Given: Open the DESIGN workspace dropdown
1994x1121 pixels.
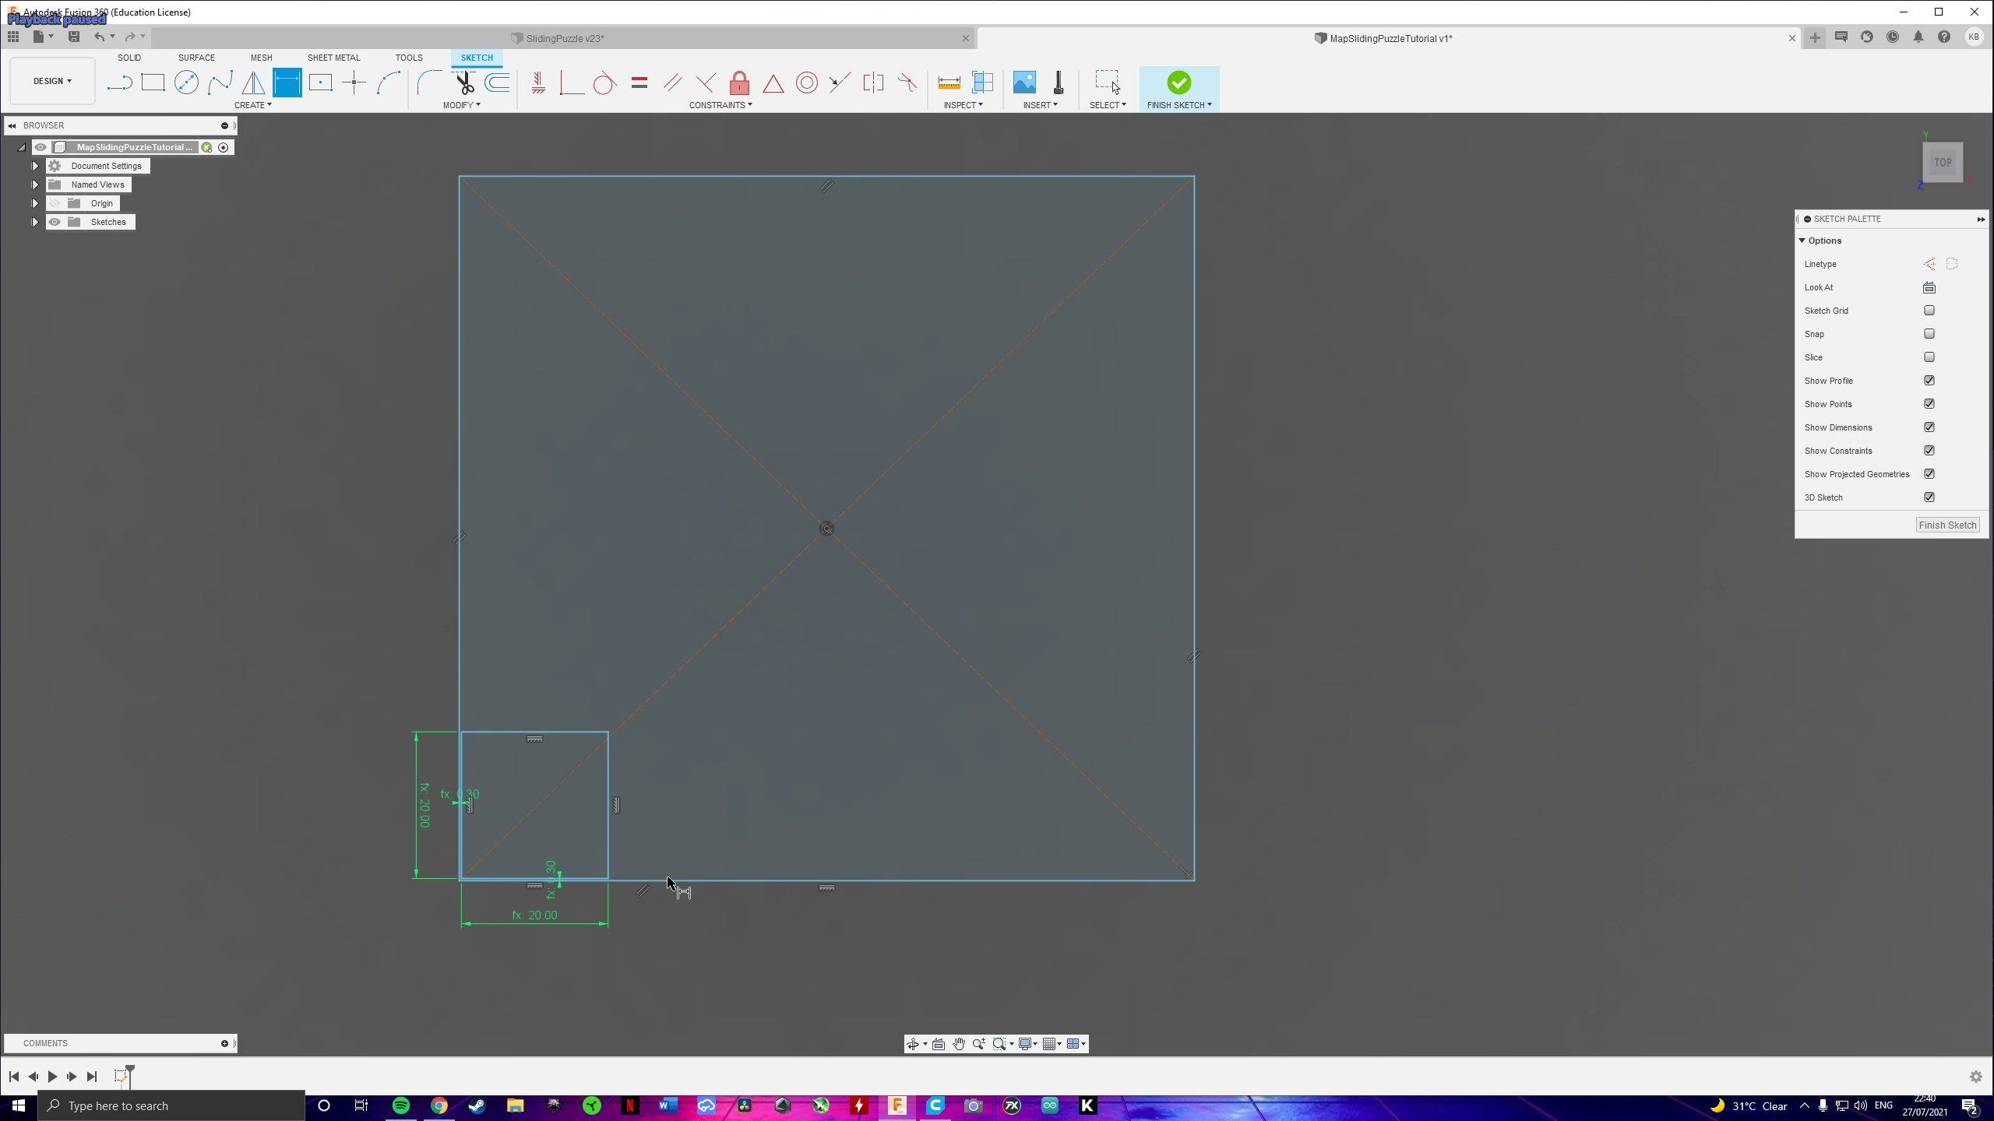Looking at the screenshot, I should [x=51, y=80].
